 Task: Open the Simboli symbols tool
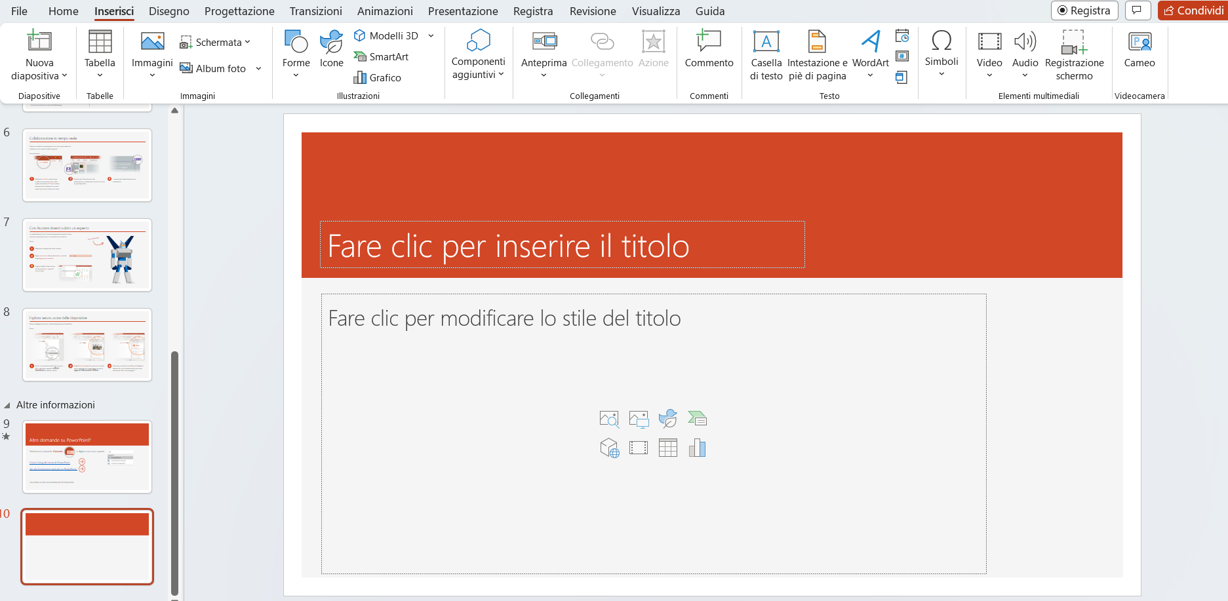point(942,52)
